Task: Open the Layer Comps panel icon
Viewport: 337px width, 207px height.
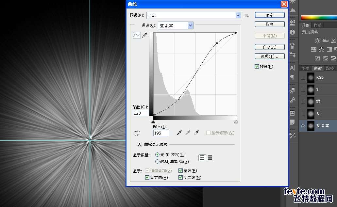Action: (x=293, y=113)
